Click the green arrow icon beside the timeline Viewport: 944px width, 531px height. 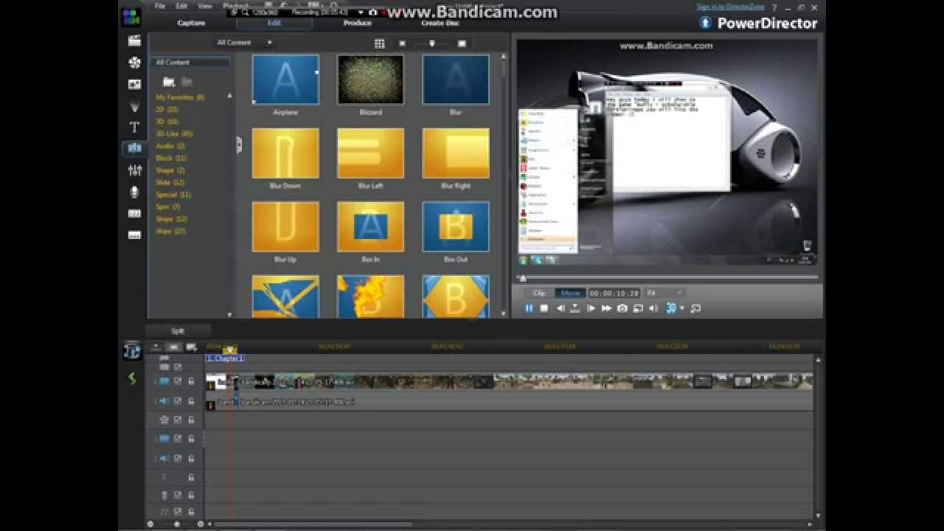click(133, 378)
